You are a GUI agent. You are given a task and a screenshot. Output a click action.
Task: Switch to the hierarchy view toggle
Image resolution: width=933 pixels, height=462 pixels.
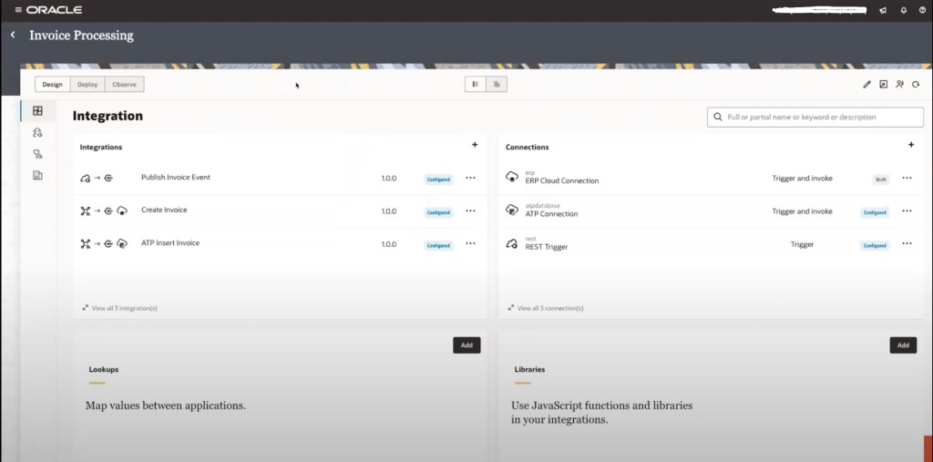coord(497,85)
